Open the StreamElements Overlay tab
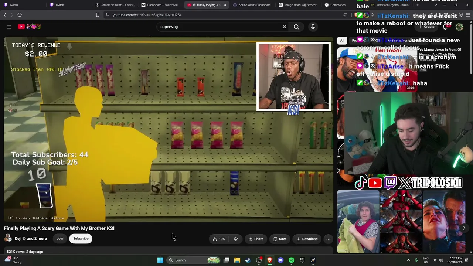473x266 pixels. tap(115, 5)
